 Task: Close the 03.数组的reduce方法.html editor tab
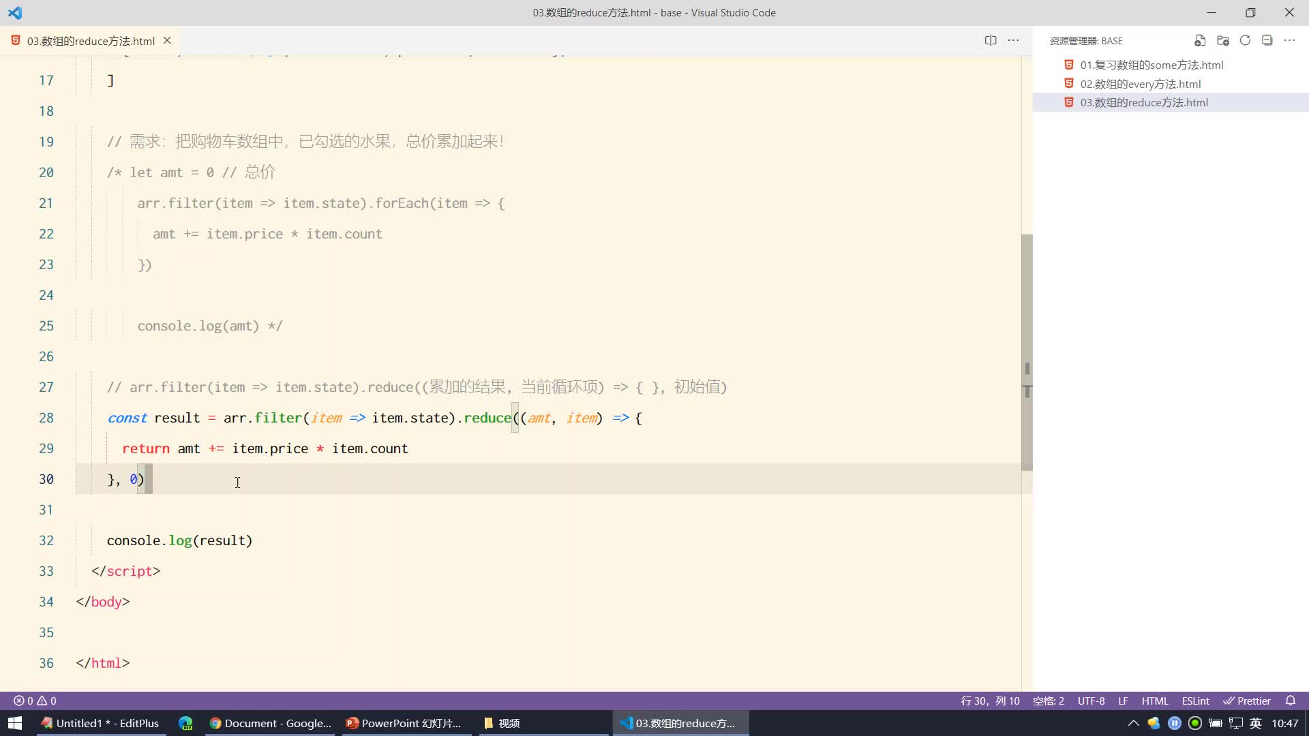coord(167,40)
